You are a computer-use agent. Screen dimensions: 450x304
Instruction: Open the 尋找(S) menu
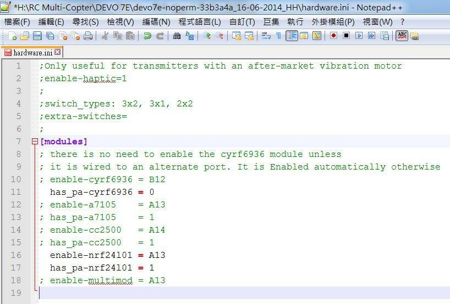(85, 22)
